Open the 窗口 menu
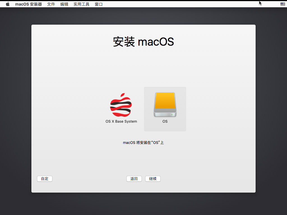 (99, 4)
